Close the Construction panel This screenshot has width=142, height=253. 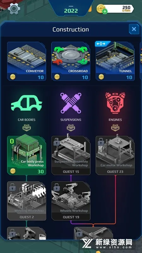point(134,29)
